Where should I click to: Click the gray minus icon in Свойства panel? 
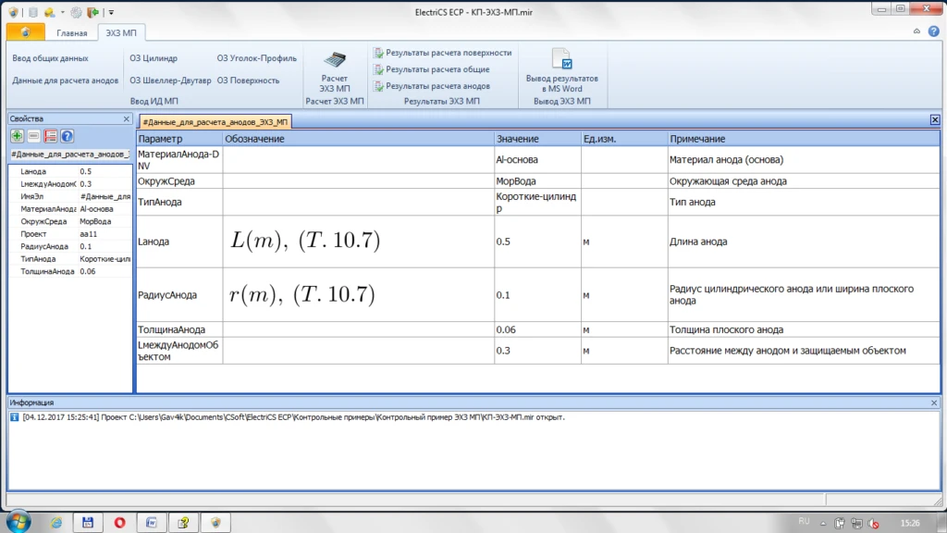(x=34, y=136)
